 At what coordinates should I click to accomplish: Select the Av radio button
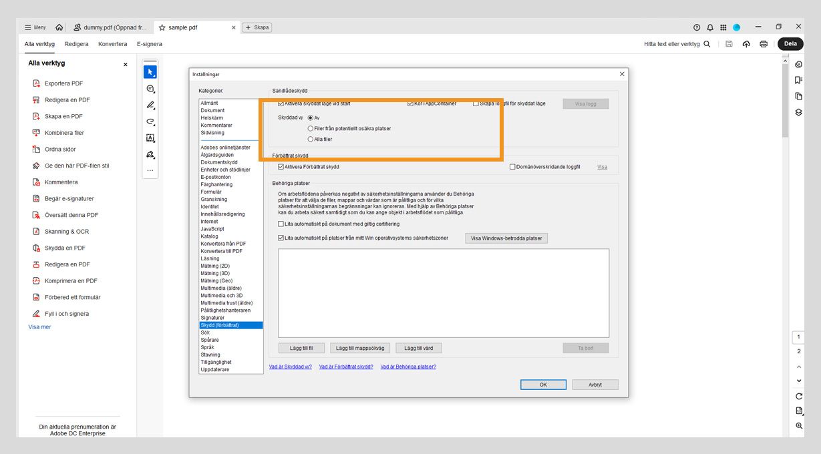[311, 118]
